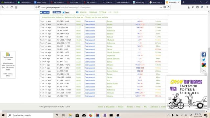Open the FAQs footer link
This screenshot has height=118, width=210.
tap(138, 107)
